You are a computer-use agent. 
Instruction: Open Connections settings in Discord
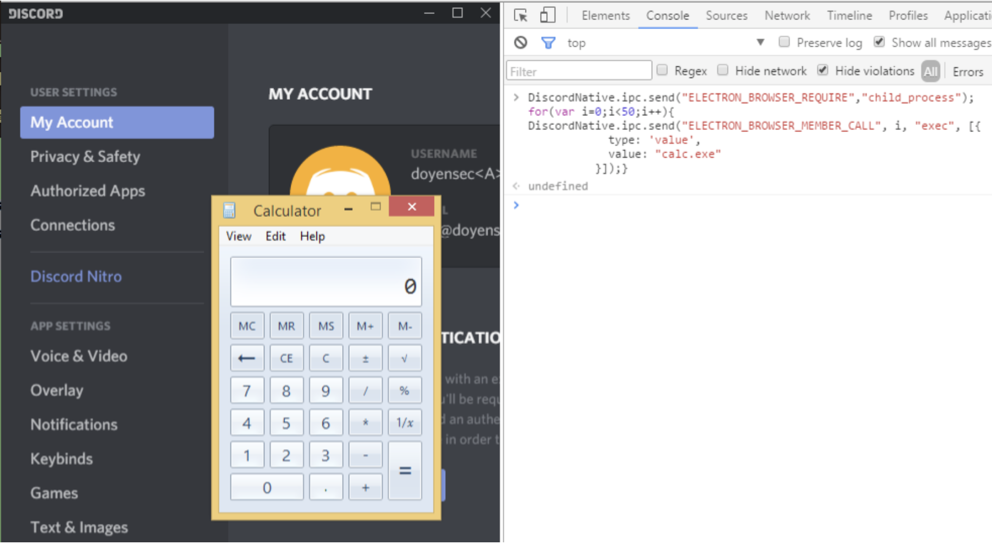73,225
